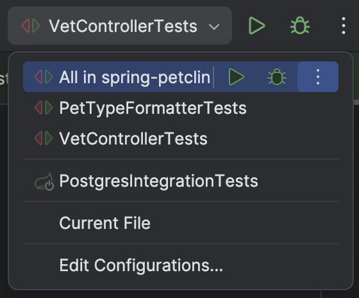The image size is (359, 298).
Task: Click the Spring Boot icon beside PostgresIntegrationTests
Action: click(44, 181)
